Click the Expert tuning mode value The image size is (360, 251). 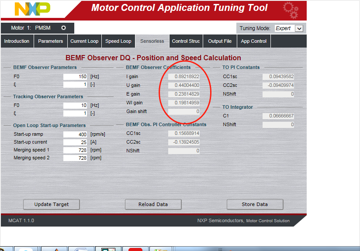(x=283, y=28)
